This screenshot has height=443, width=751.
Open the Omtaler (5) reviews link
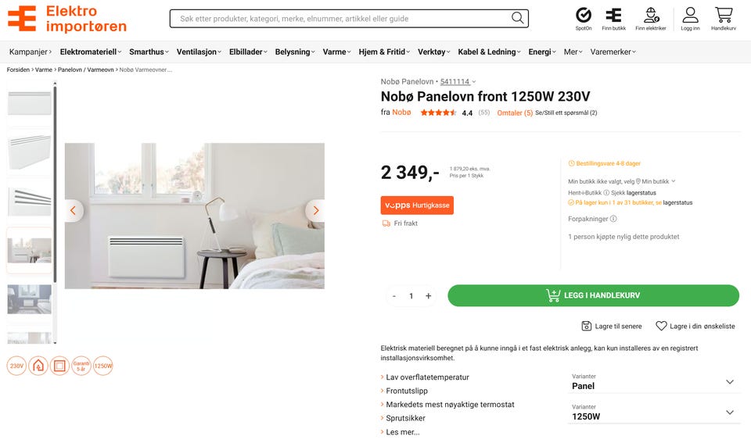pyautogui.click(x=515, y=113)
